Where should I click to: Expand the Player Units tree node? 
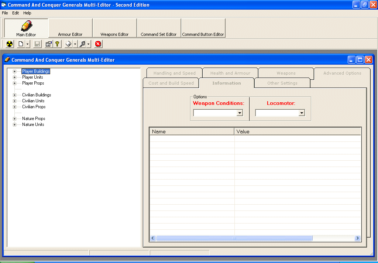coord(14,78)
